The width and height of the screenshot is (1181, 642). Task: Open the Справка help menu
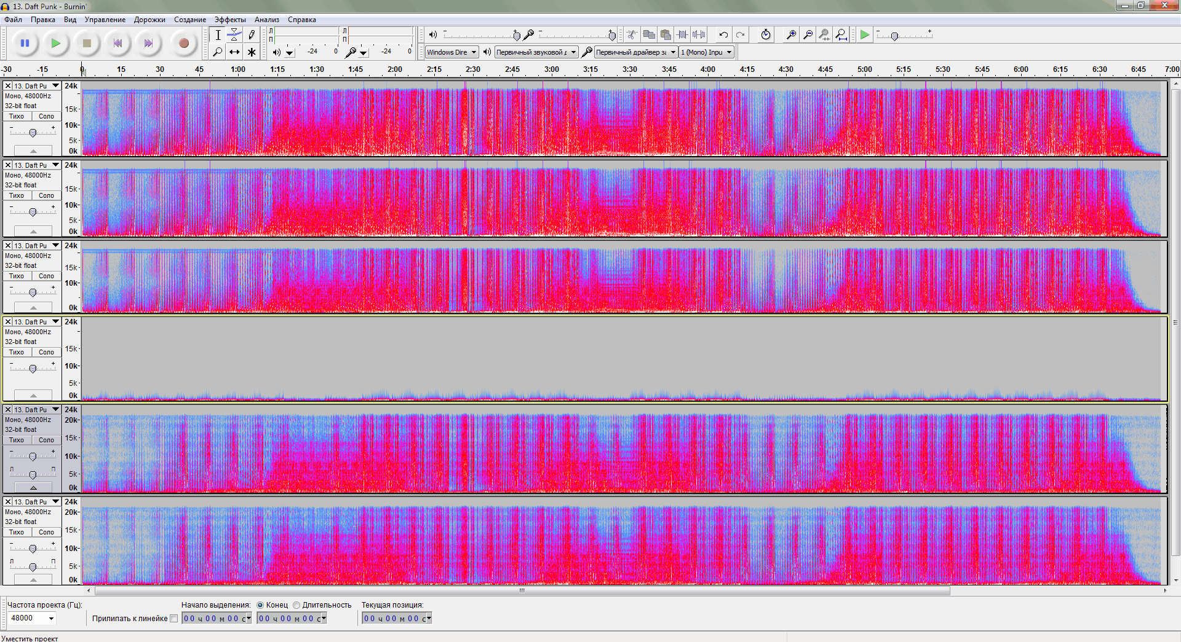(x=302, y=20)
